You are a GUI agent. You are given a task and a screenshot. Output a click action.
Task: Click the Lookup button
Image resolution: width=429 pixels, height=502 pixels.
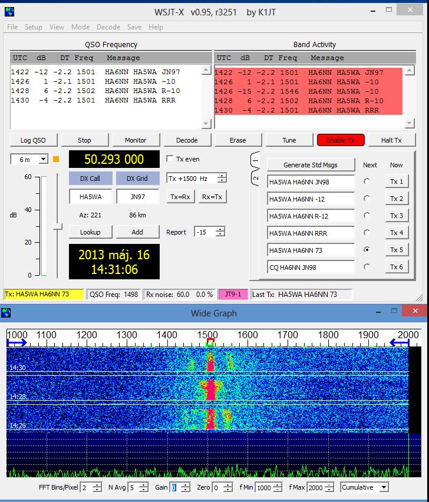[x=90, y=232]
